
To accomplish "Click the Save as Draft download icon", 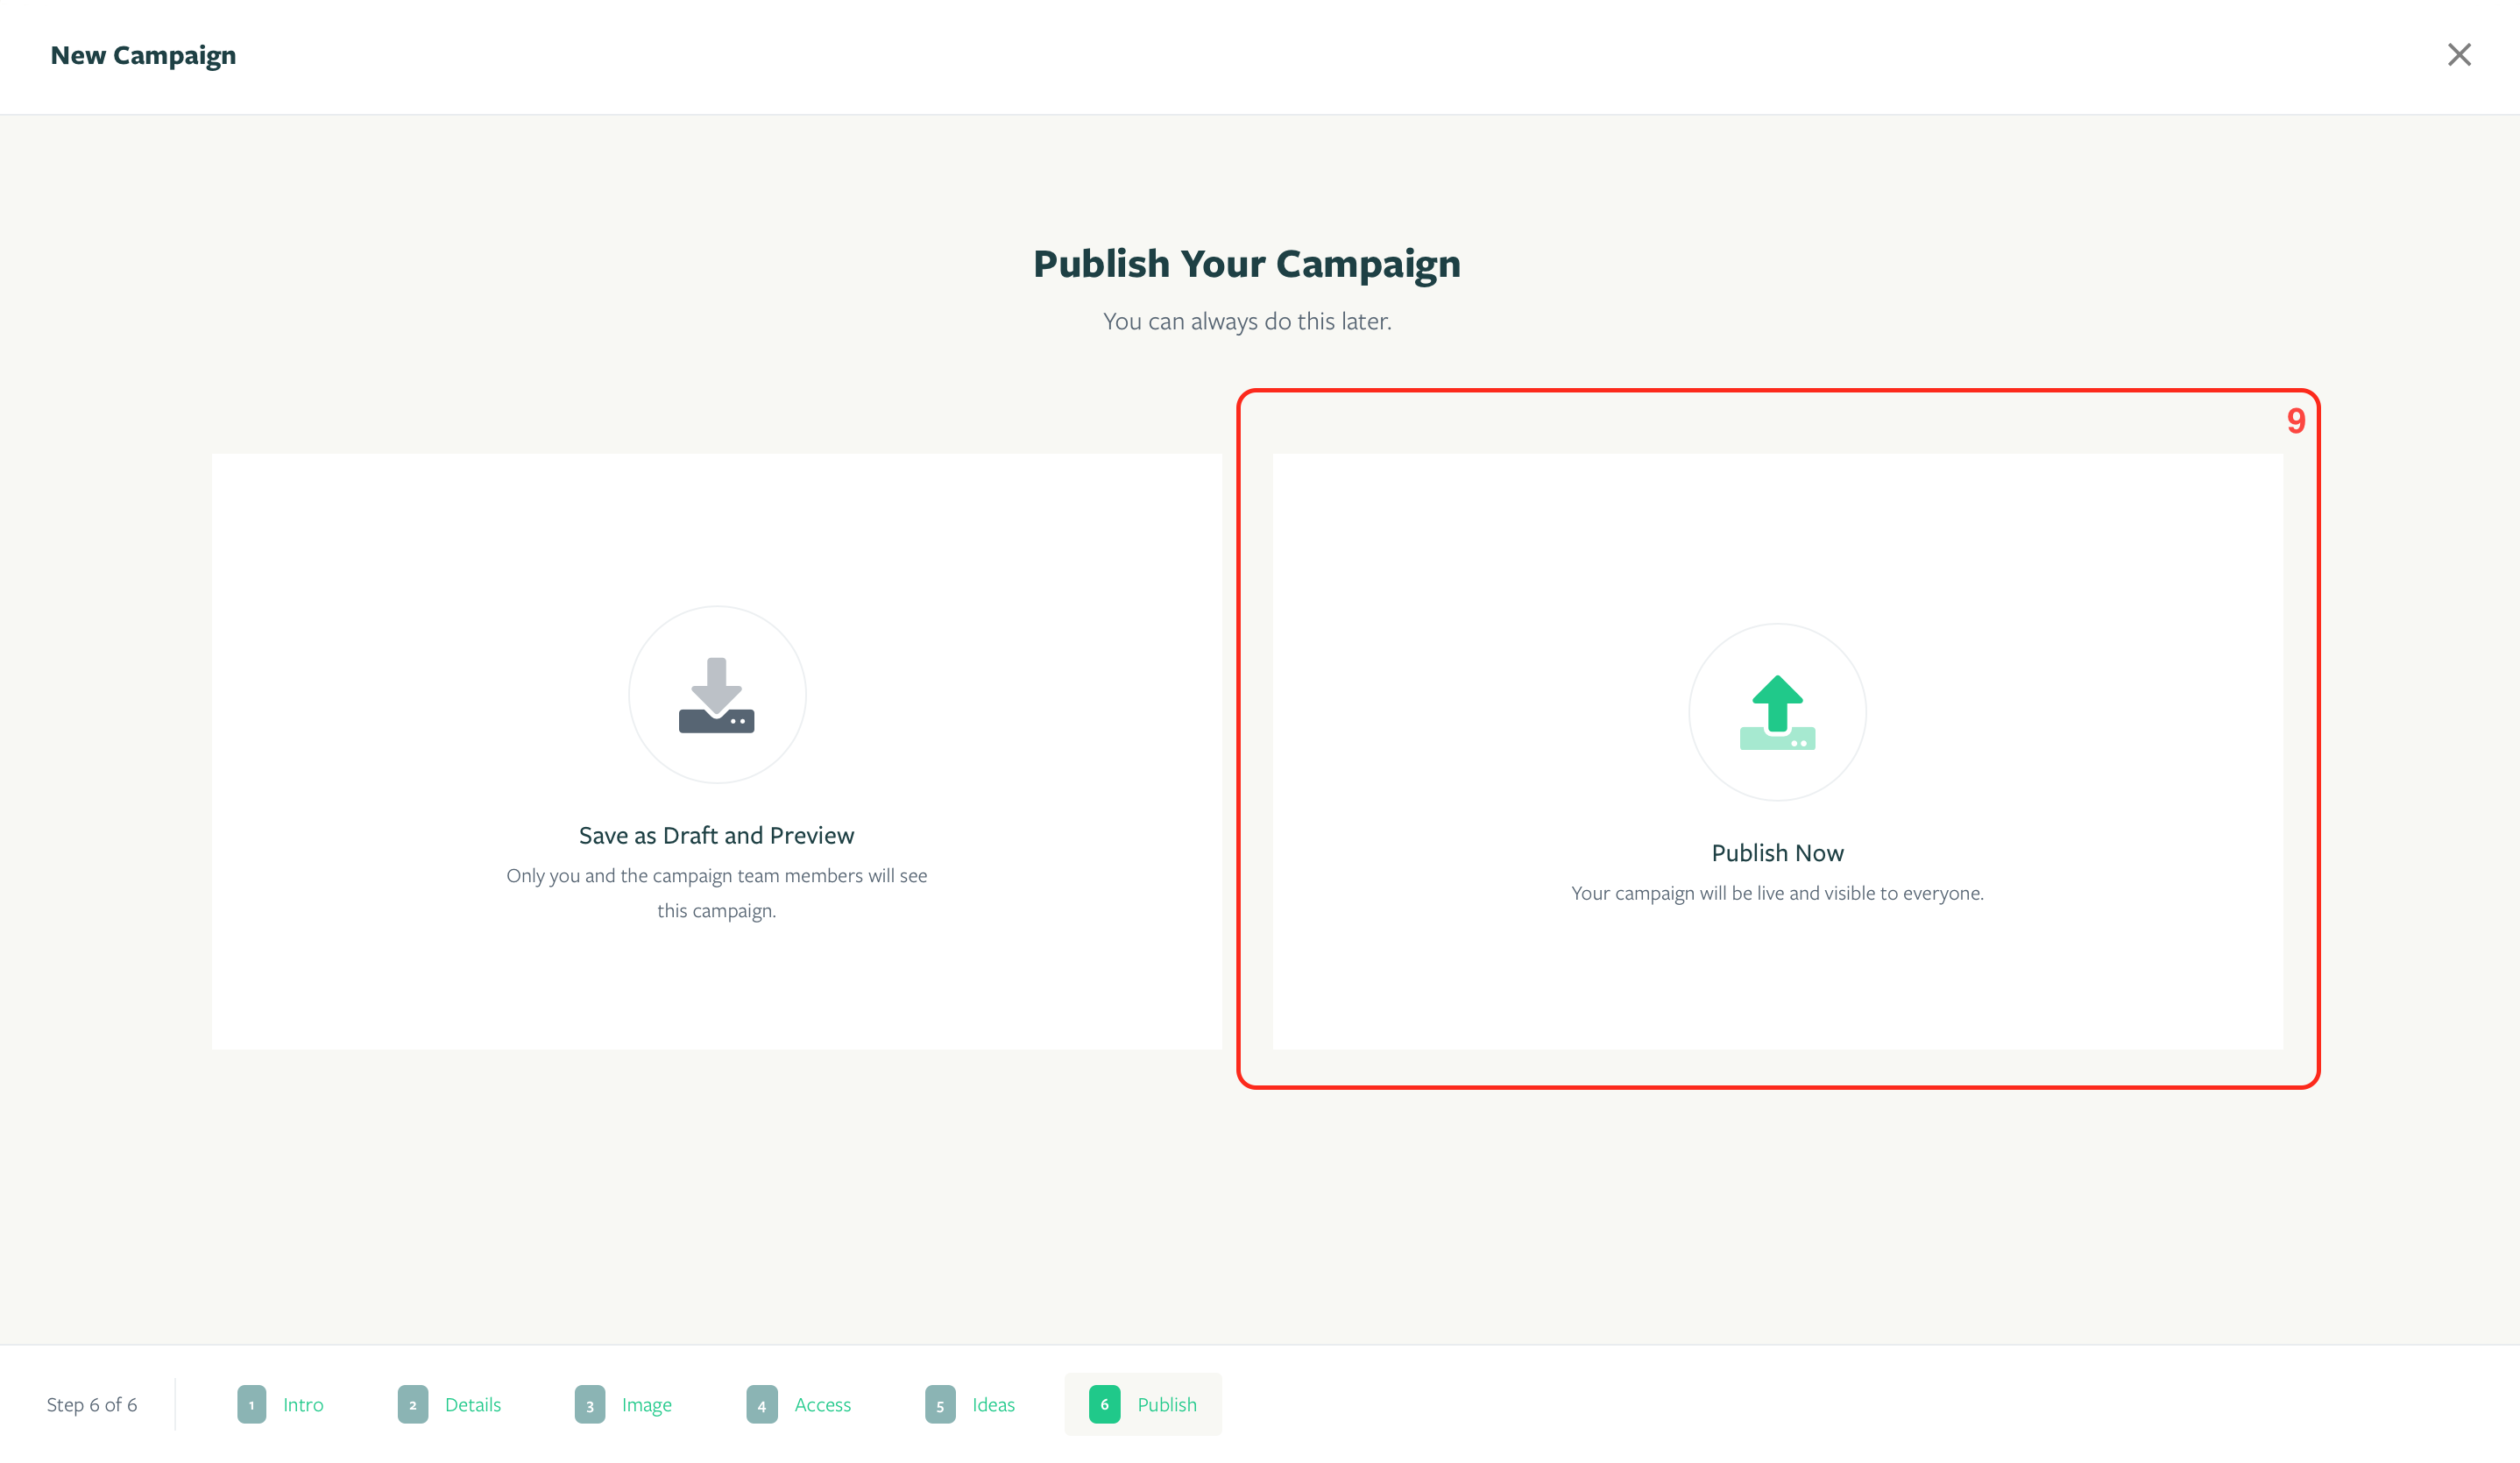I will [x=717, y=695].
